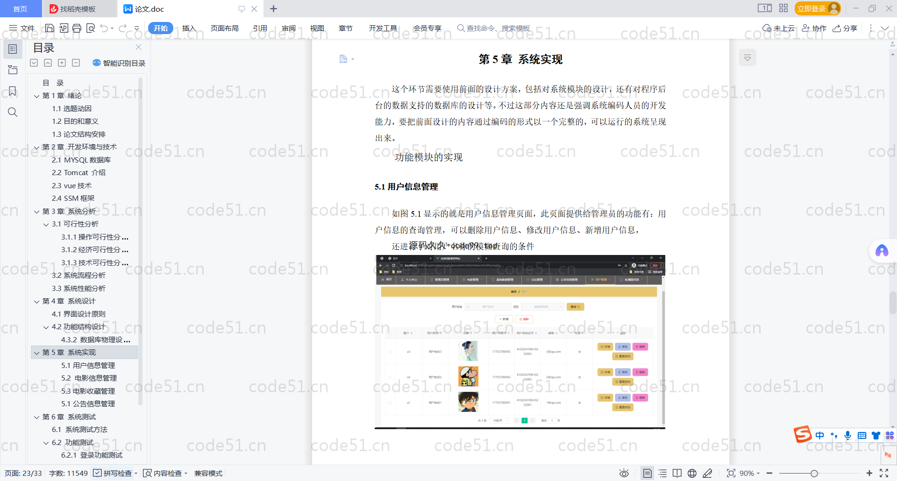
Task: Click the app grid icon in title bar
Action: click(x=783, y=8)
